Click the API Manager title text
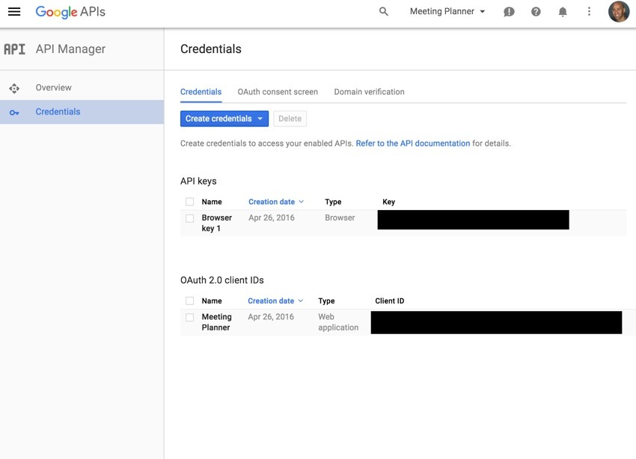Viewport: 636px width, 459px height. point(70,49)
